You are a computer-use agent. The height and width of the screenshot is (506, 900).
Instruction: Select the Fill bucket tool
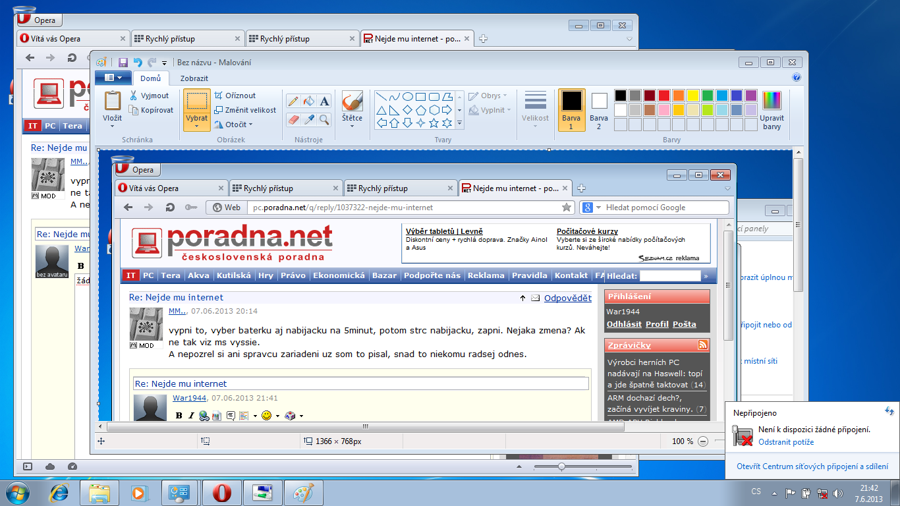(308, 101)
